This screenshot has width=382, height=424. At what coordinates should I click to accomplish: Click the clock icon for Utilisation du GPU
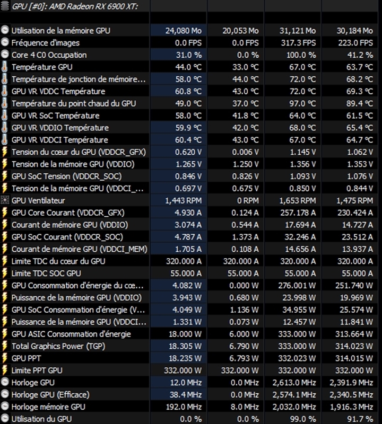tap(5, 419)
